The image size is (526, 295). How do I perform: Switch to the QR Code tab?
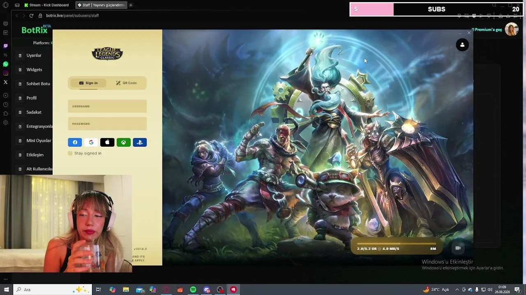coord(126,83)
